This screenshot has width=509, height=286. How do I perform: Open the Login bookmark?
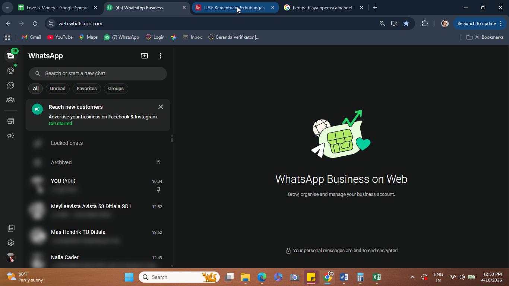pyautogui.click(x=155, y=37)
